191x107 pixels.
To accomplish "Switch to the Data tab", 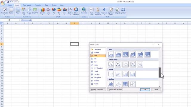I will pos(47,5).
